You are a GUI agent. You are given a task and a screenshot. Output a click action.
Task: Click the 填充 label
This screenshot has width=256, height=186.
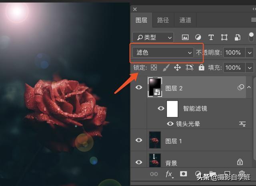pyautogui.click(x=215, y=67)
